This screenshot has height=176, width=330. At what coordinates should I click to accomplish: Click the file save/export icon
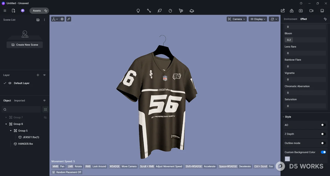[x=13, y=11]
